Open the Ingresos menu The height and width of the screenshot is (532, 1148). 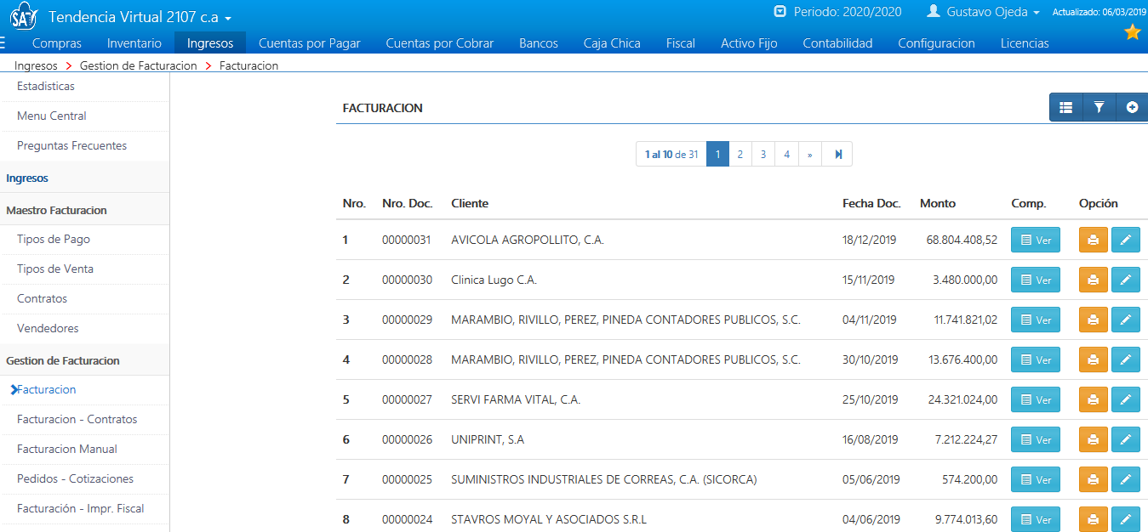210,43
